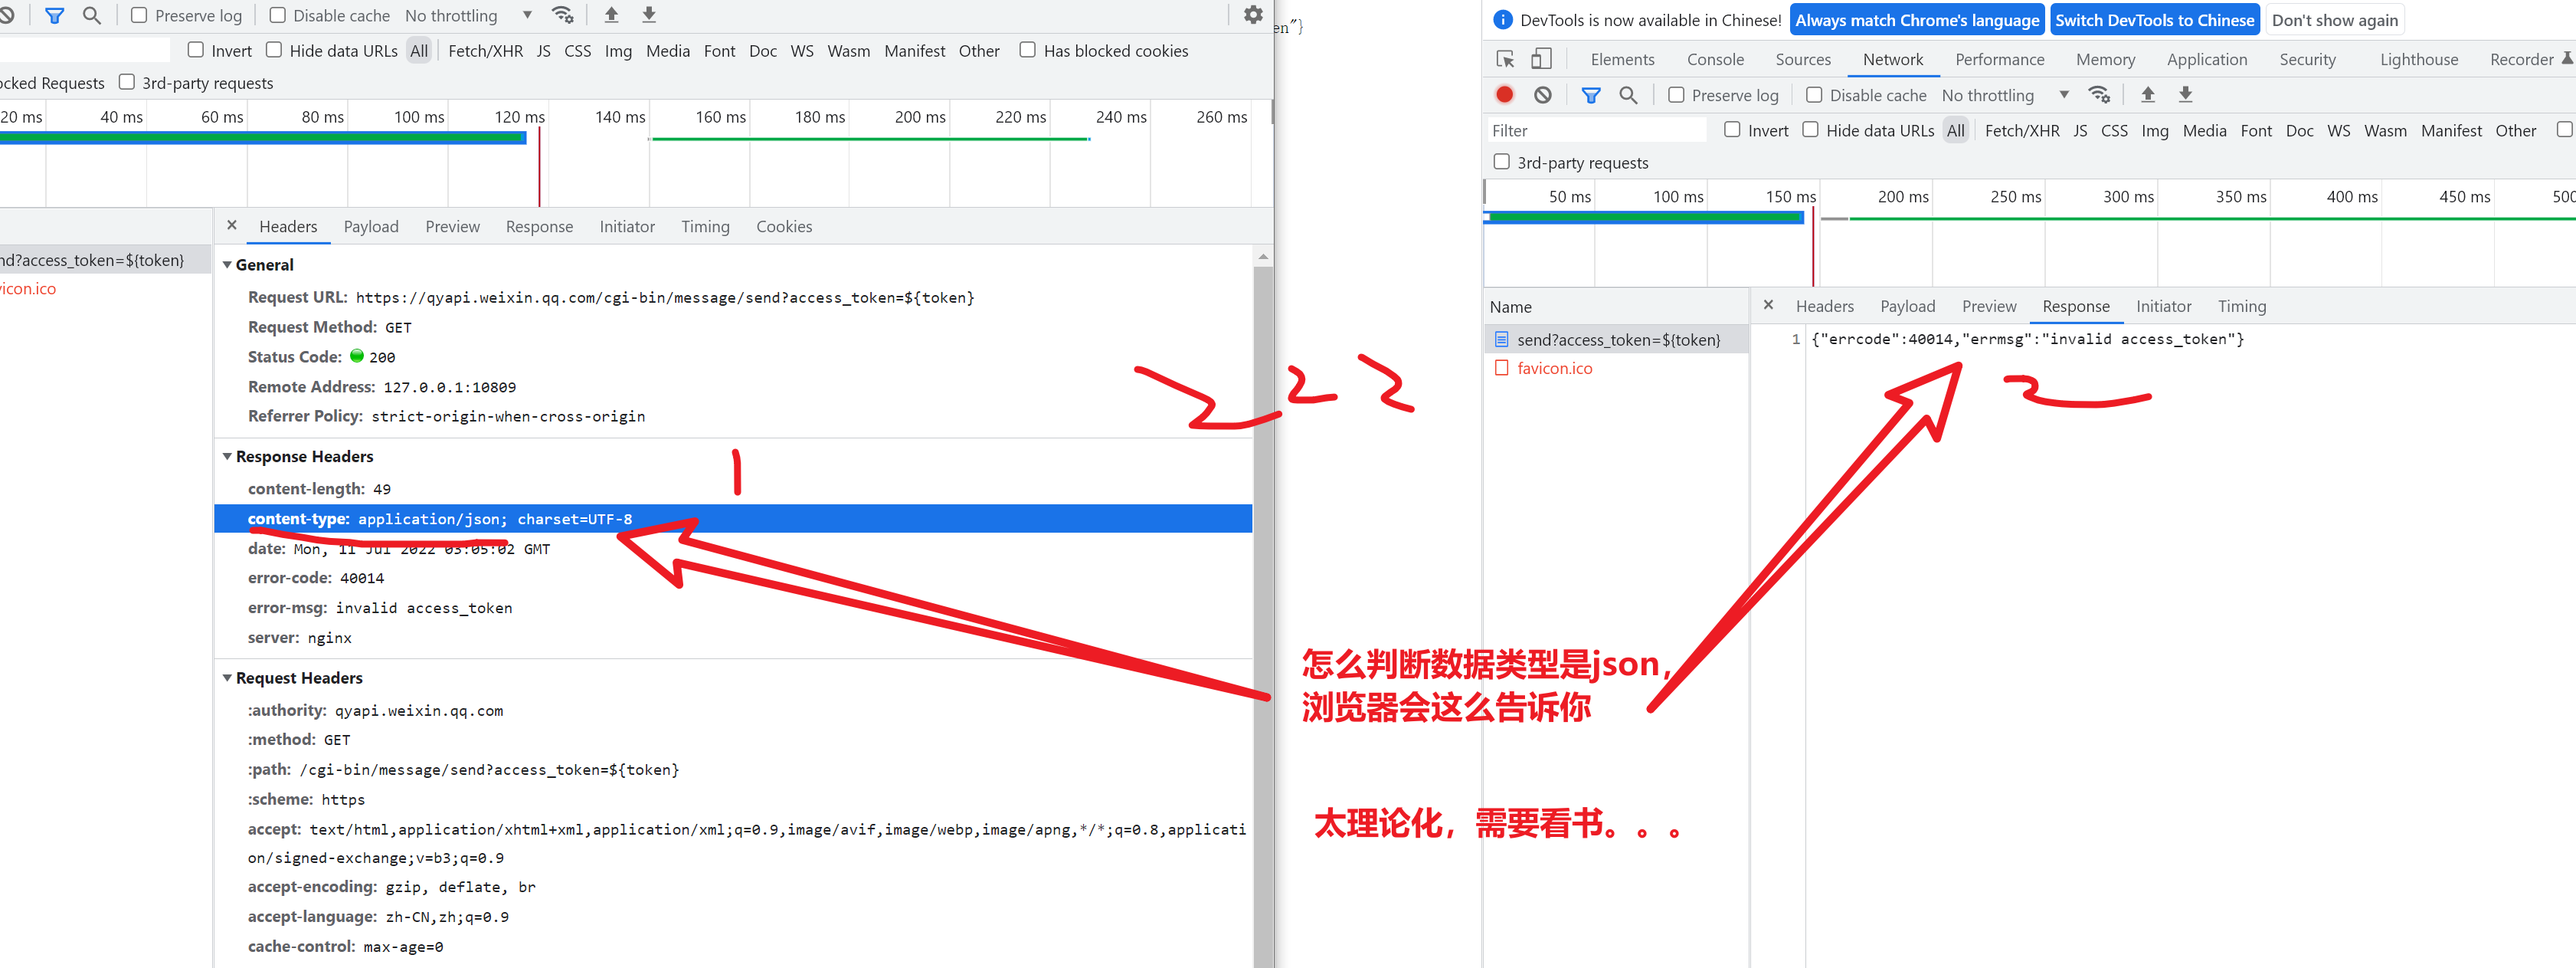Open the Timing tab in left details panel
The height and width of the screenshot is (968, 2576).
(705, 226)
